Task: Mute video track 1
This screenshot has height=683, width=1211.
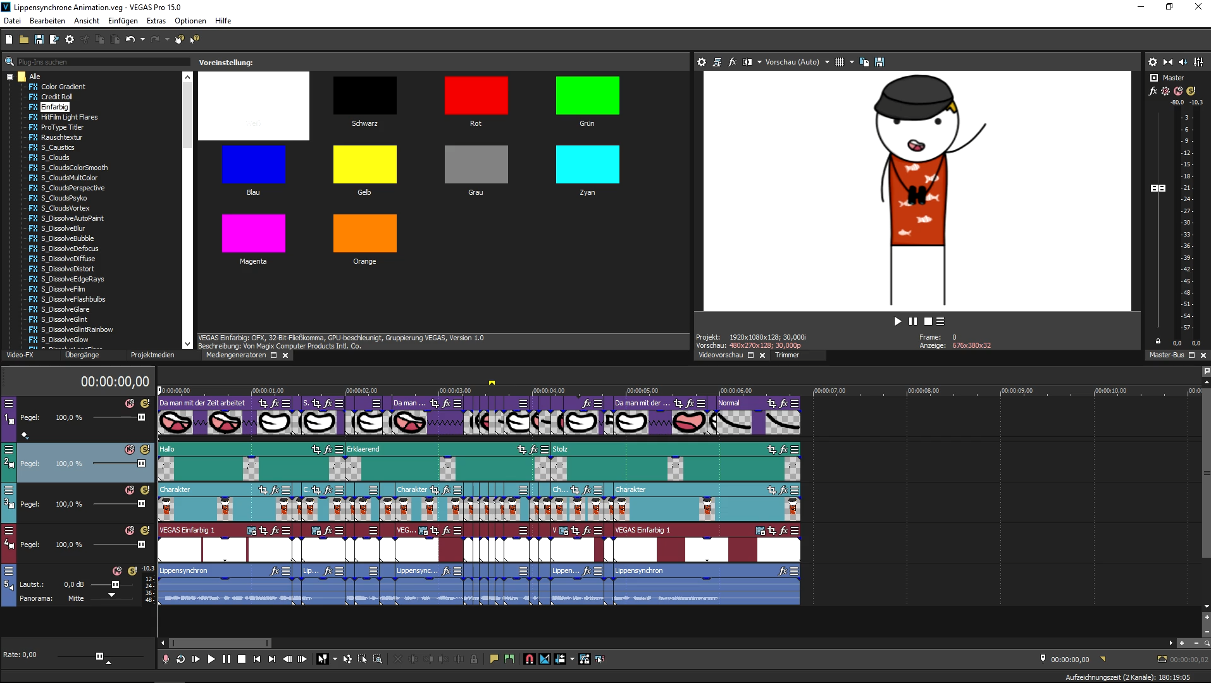Action: pyautogui.click(x=130, y=403)
